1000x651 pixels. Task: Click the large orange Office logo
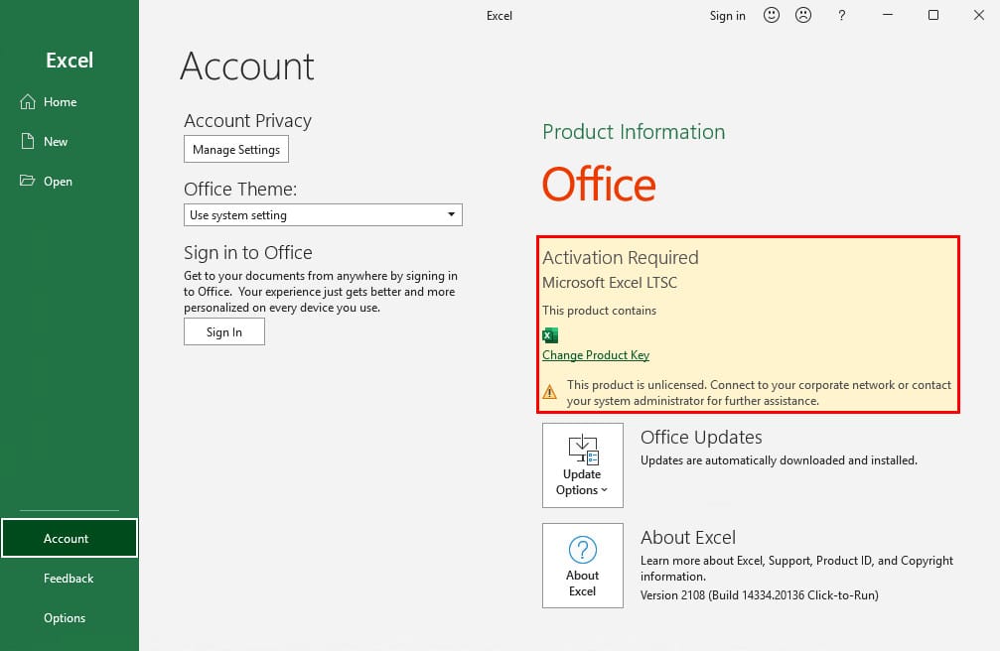point(599,185)
